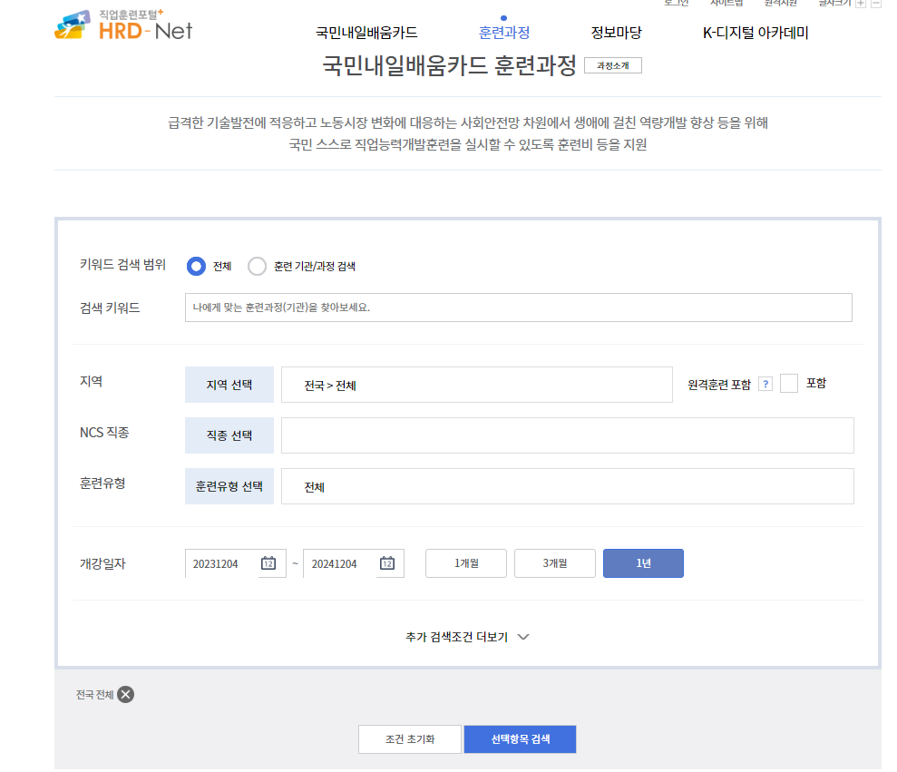The image size is (897, 772).
Task: Open the K-디지털 아카데미 tab
Action: pyautogui.click(x=755, y=31)
